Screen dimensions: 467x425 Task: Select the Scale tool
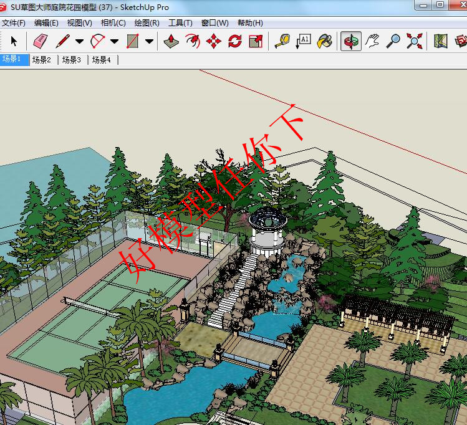click(x=256, y=41)
